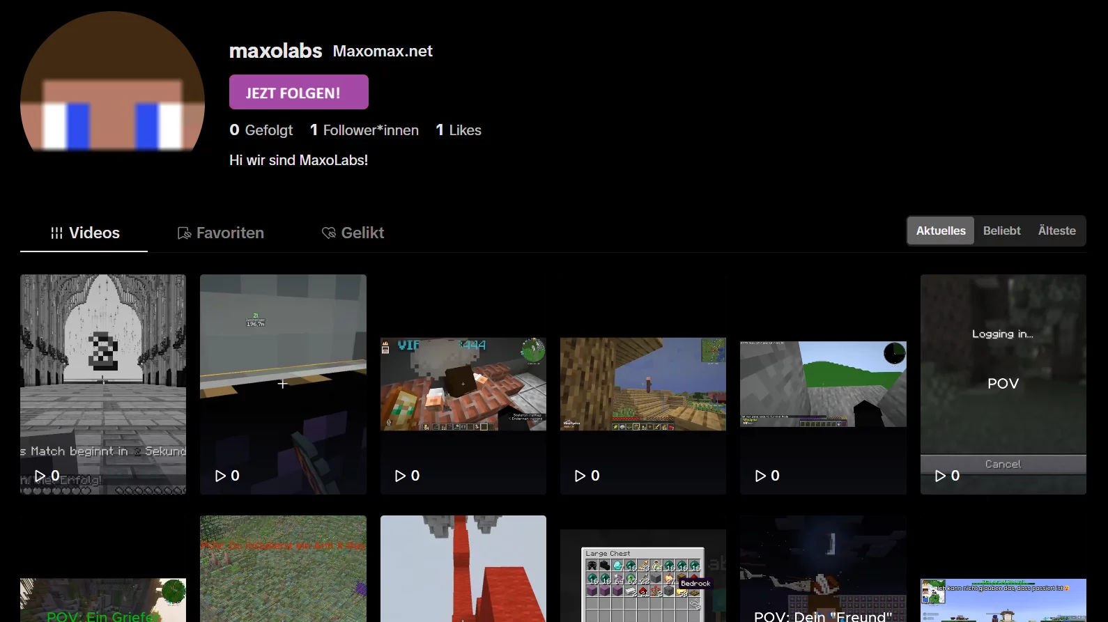Sort videos by Aktuelles
1108x622 pixels.
(940, 231)
